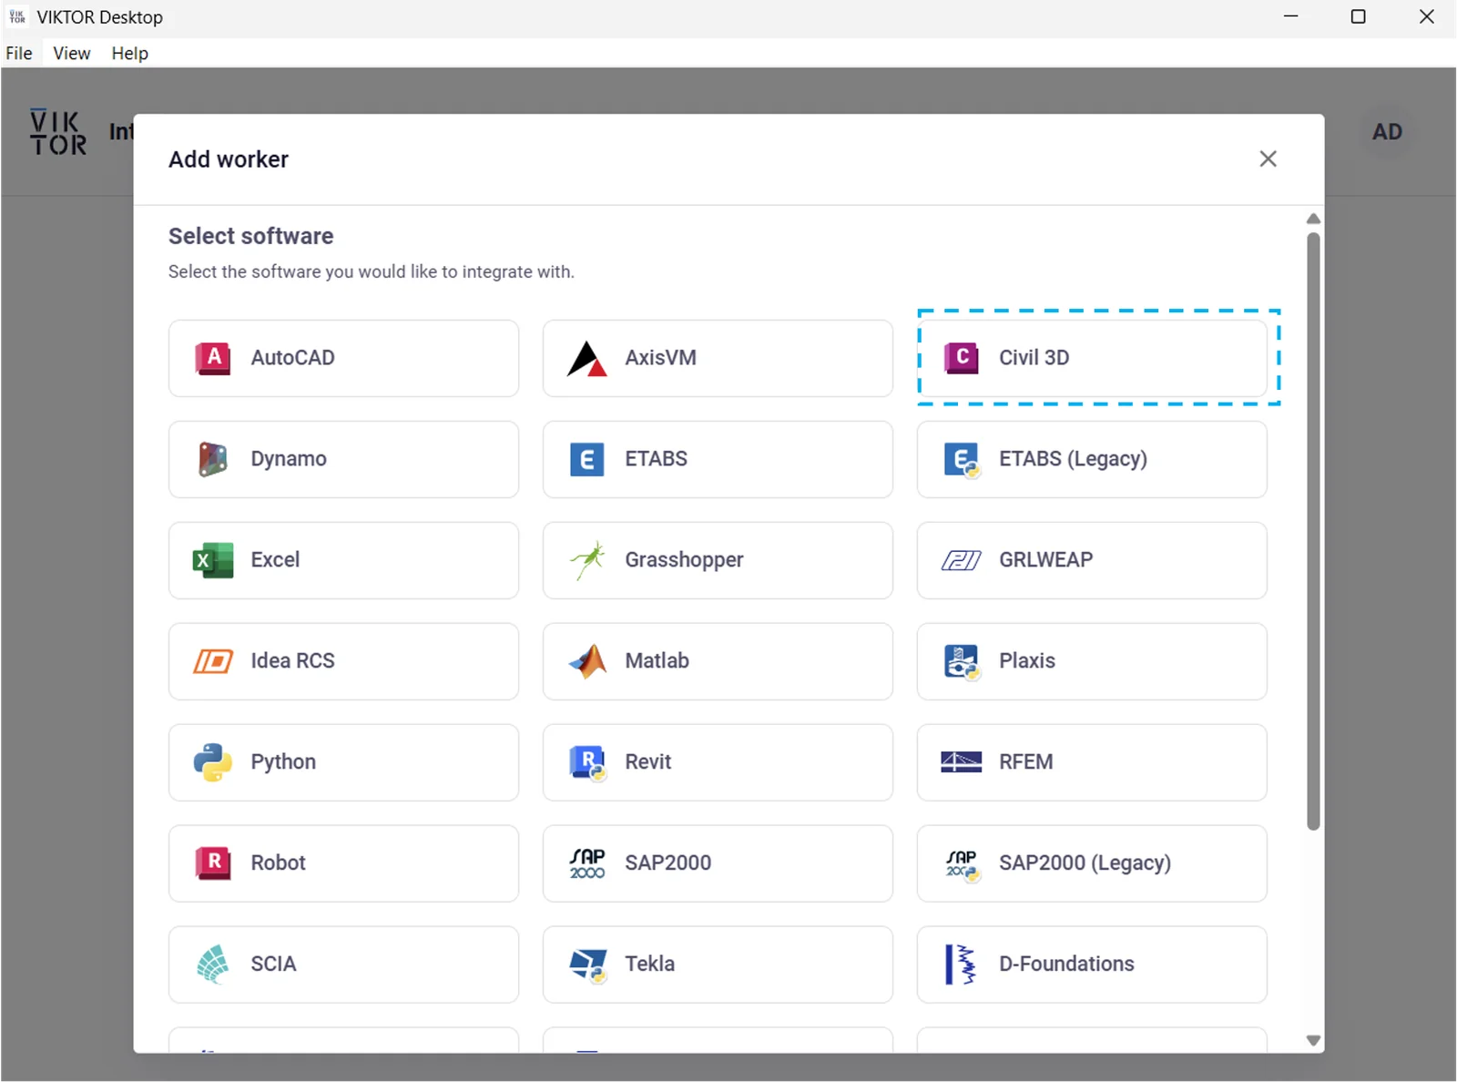Click the Civil 3D purple C icon
1457x1082 pixels.
pyautogui.click(x=962, y=358)
